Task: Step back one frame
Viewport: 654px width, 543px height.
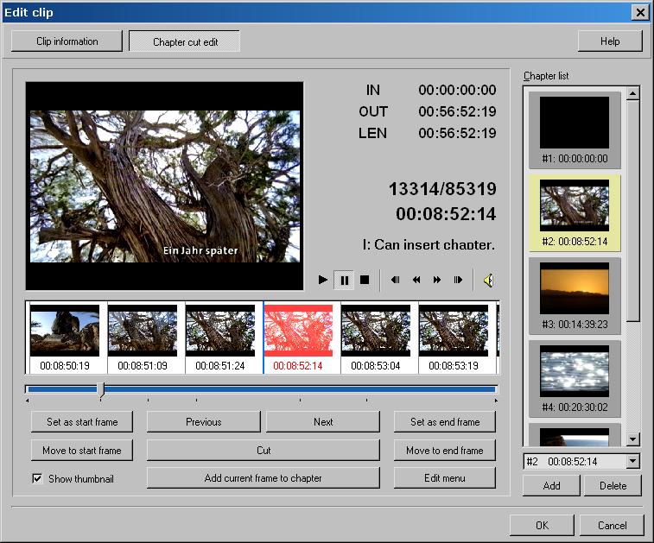Action: pyautogui.click(x=396, y=280)
